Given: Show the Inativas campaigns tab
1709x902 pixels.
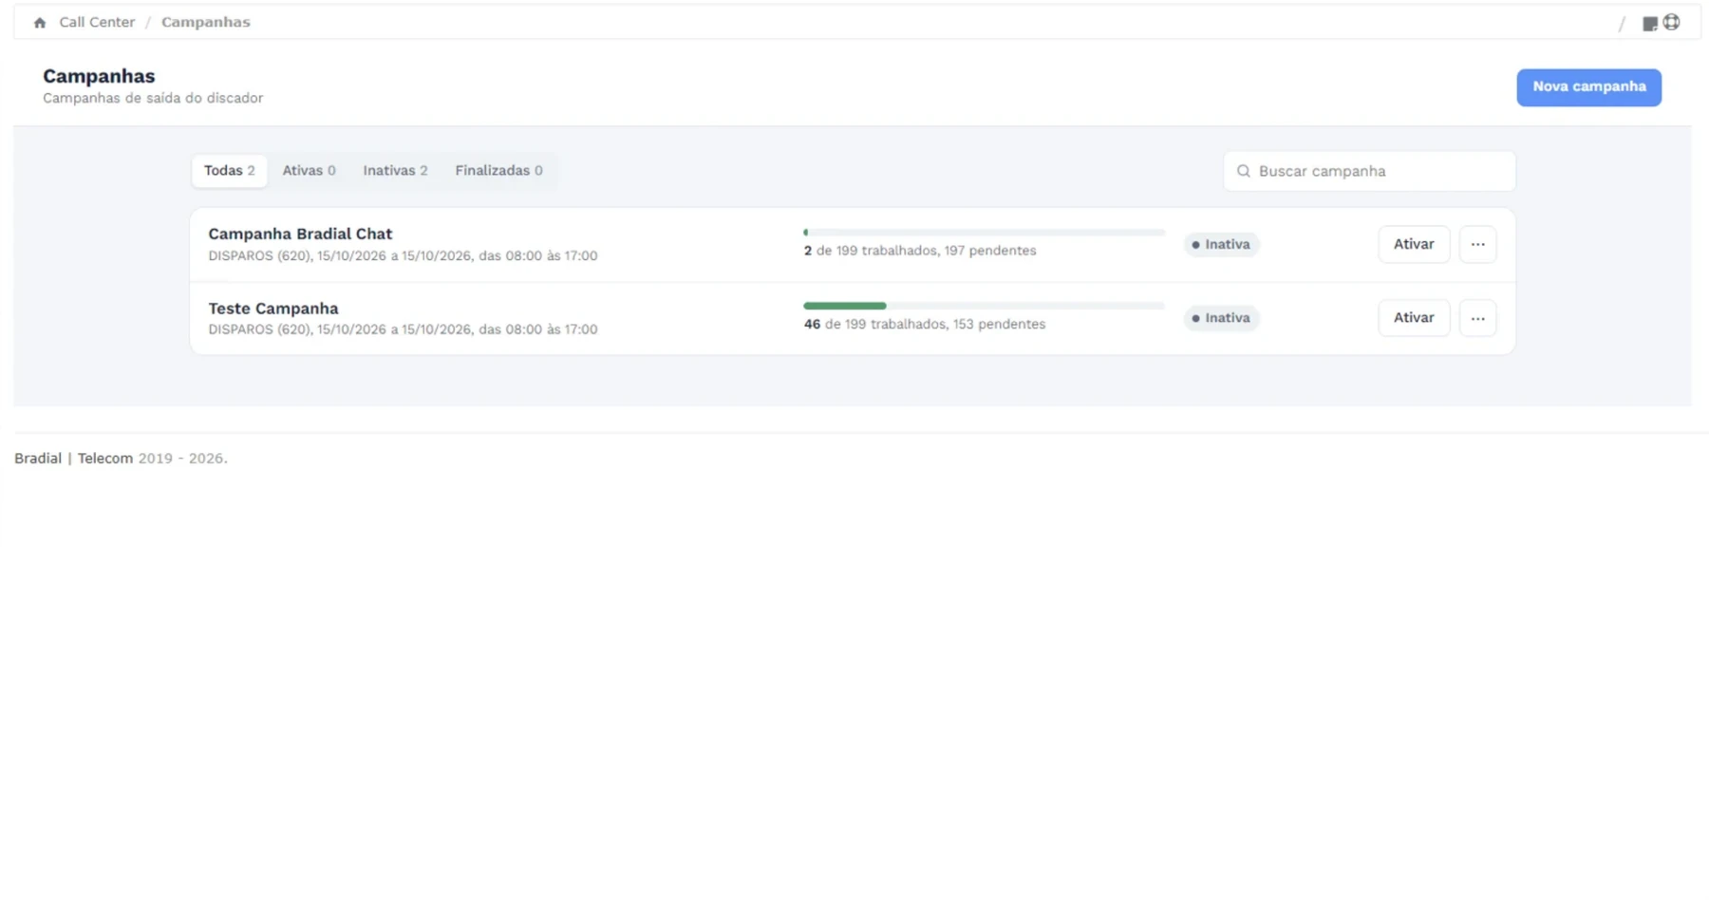Looking at the screenshot, I should 395,171.
